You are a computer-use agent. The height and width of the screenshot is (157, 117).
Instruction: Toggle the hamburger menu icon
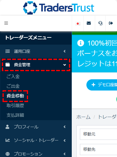6,23
